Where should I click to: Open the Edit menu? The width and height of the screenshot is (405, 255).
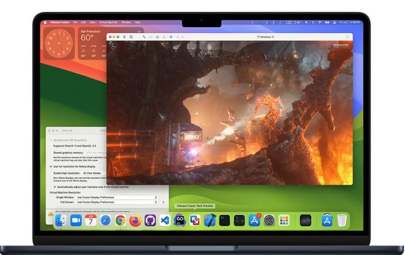84,22
